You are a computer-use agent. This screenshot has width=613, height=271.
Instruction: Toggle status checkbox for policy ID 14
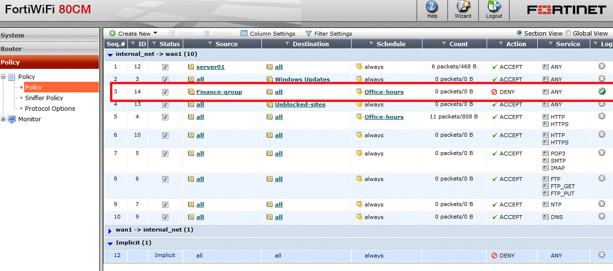pyautogui.click(x=165, y=92)
